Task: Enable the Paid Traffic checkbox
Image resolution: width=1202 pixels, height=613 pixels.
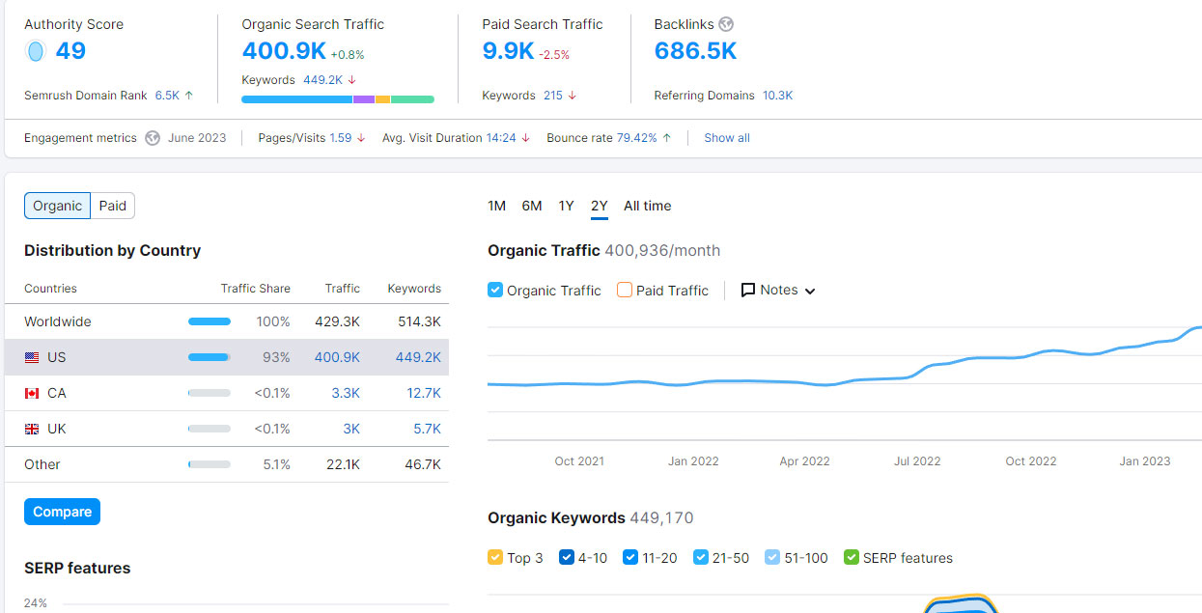Action: [625, 290]
